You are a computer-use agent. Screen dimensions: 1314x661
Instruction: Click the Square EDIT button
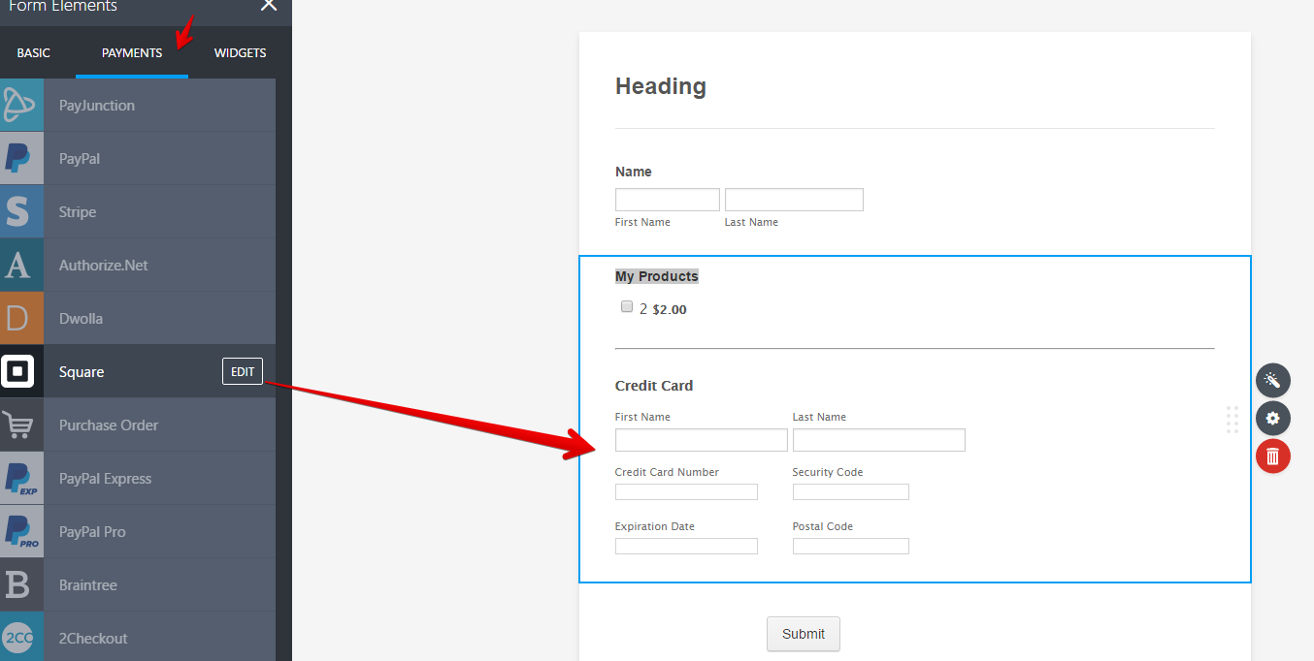[x=242, y=371]
